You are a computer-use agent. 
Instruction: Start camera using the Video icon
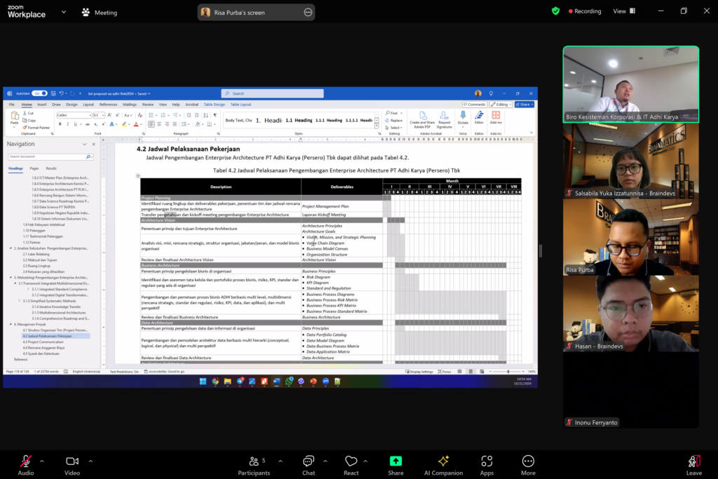pos(72,461)
